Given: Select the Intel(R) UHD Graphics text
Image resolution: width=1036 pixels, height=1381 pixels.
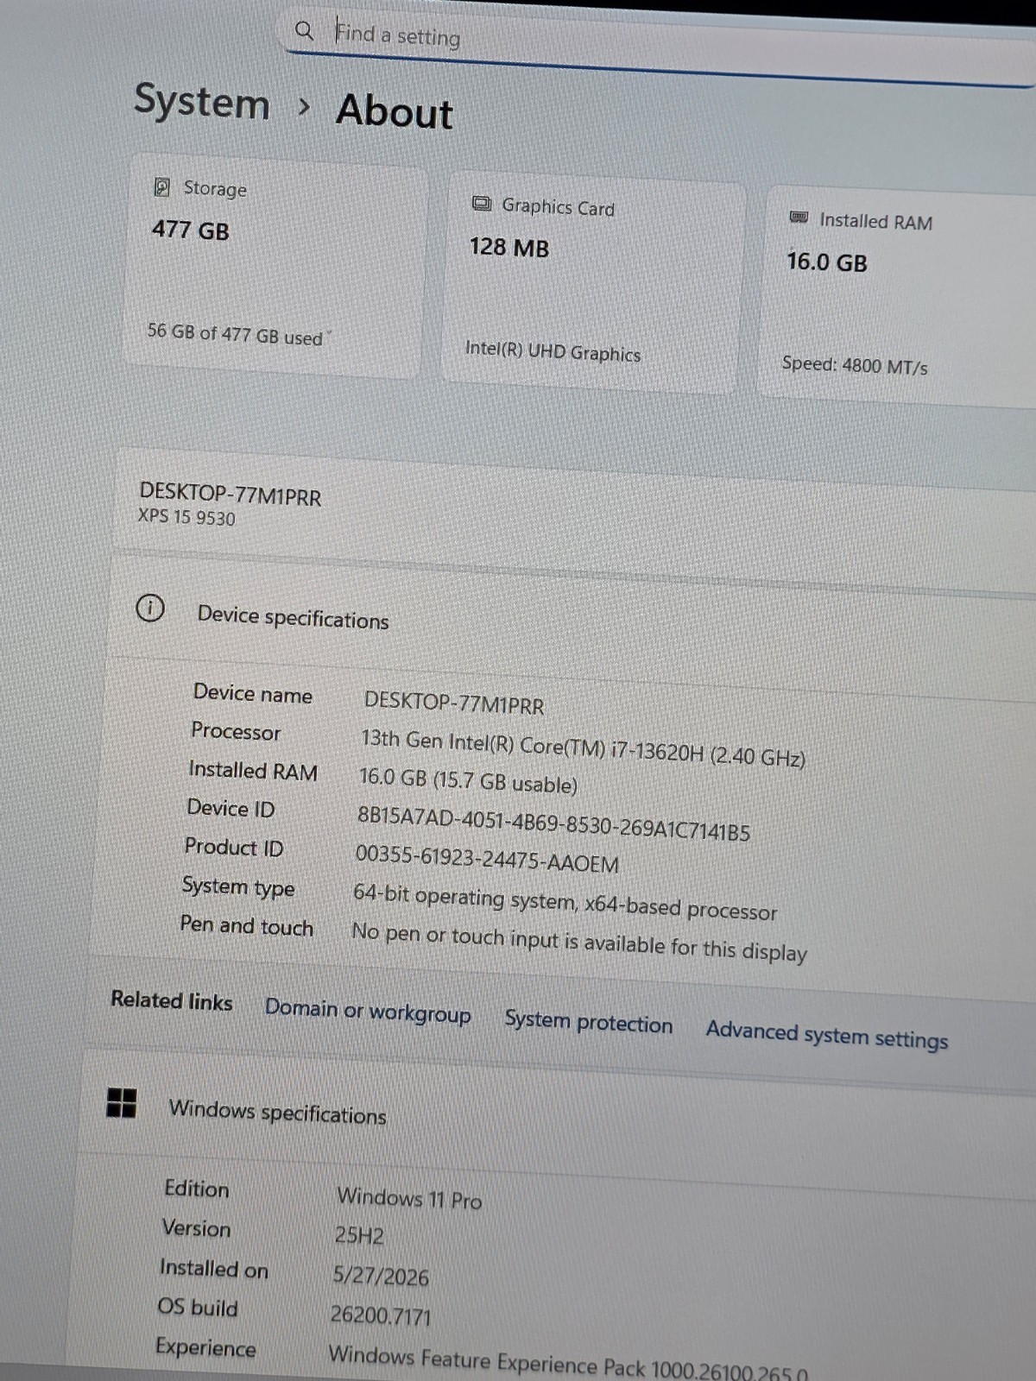Looking at the screenshot, I should pos(553,350).
